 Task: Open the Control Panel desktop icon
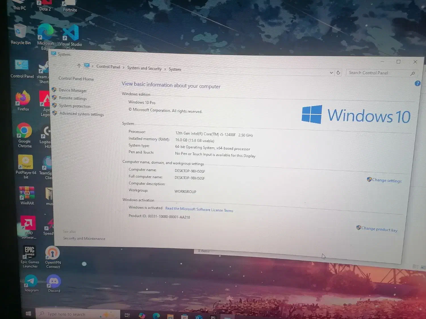point(22,69)
